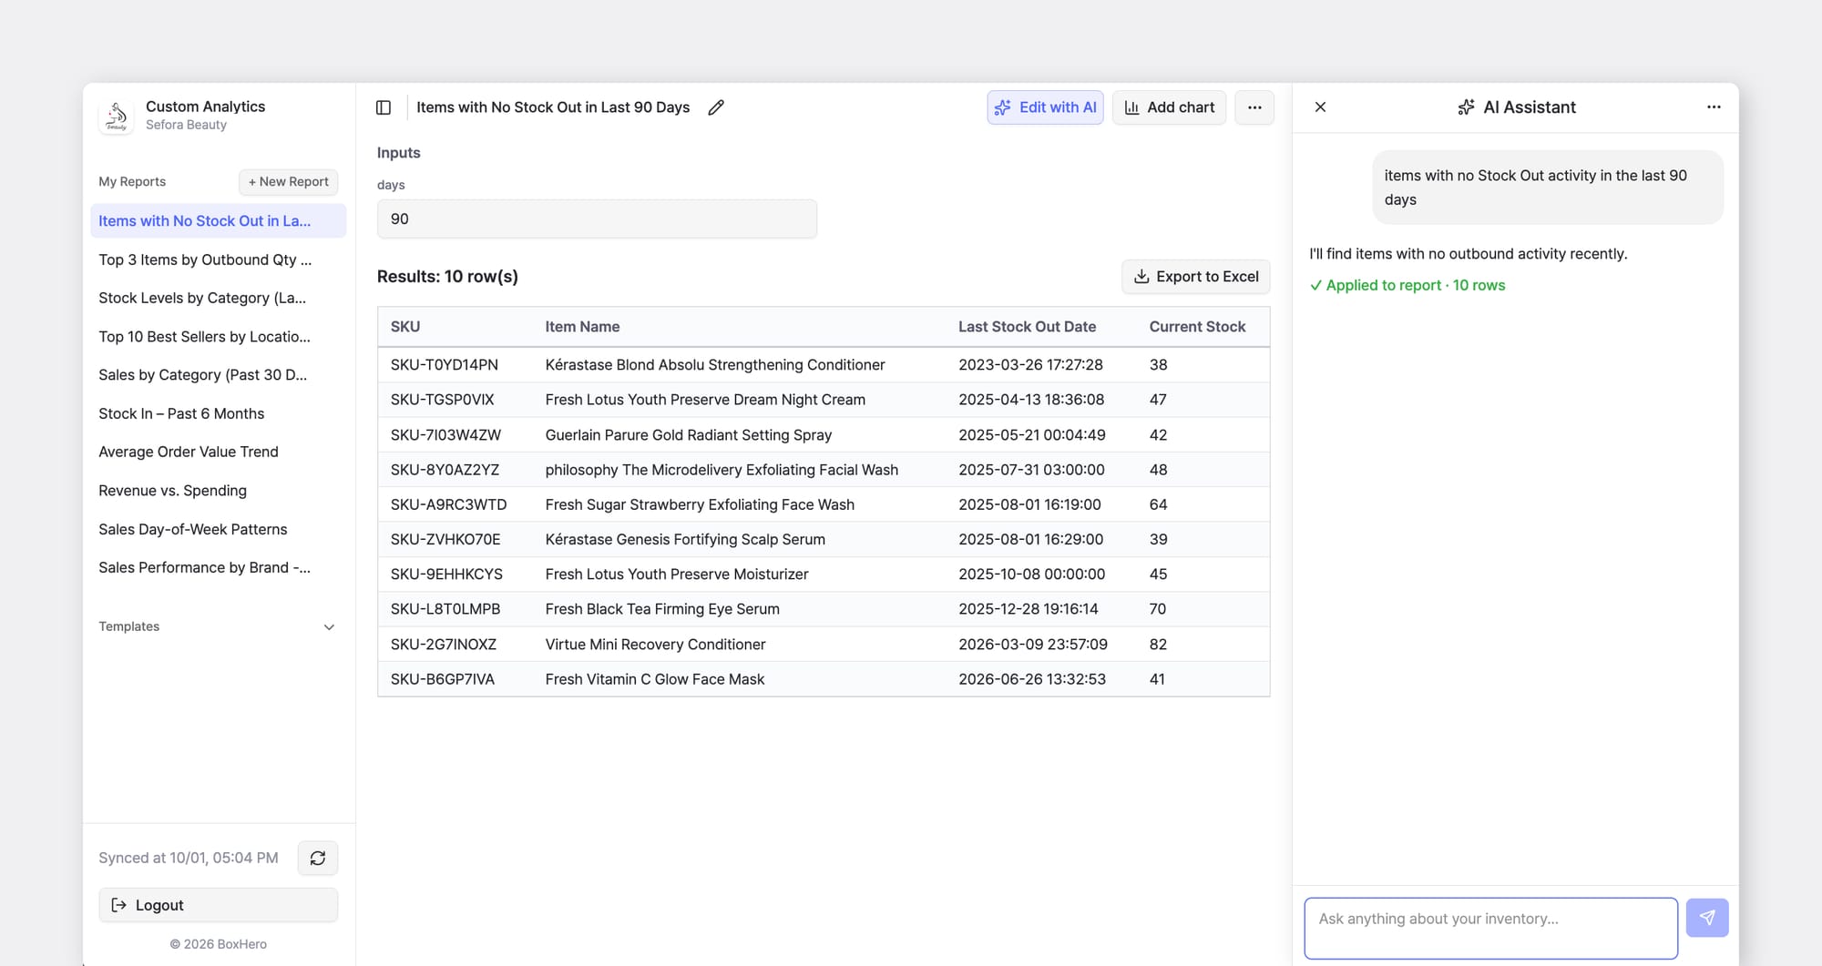Viewport: 1822px width, 966px height.
Task: Click Add chart button
Action: (1169, 107)
